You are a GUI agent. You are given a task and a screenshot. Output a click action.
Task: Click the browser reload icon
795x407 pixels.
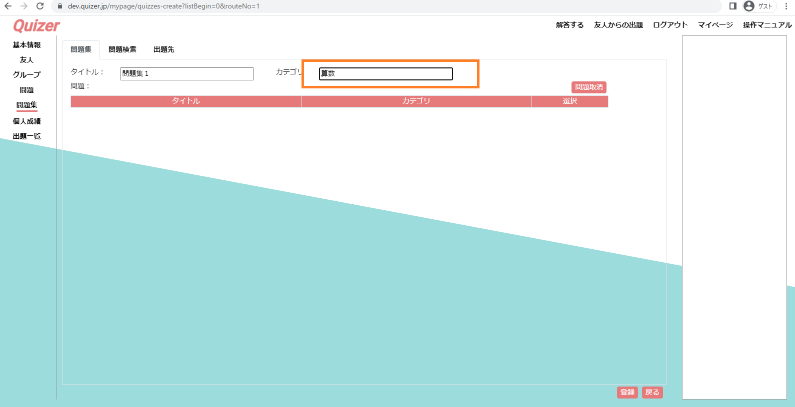pos(40,6)
